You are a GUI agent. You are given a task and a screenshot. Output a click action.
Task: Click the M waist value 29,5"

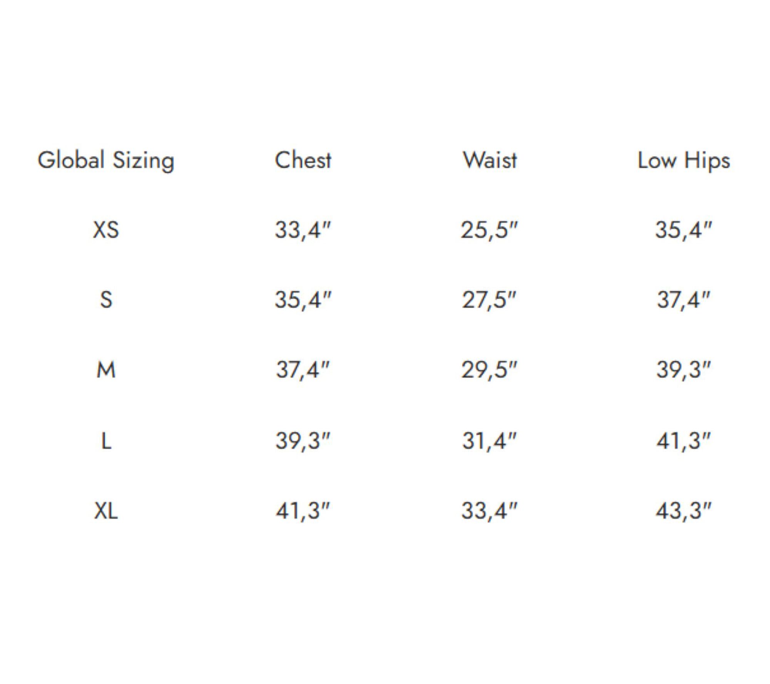[489, 370]
